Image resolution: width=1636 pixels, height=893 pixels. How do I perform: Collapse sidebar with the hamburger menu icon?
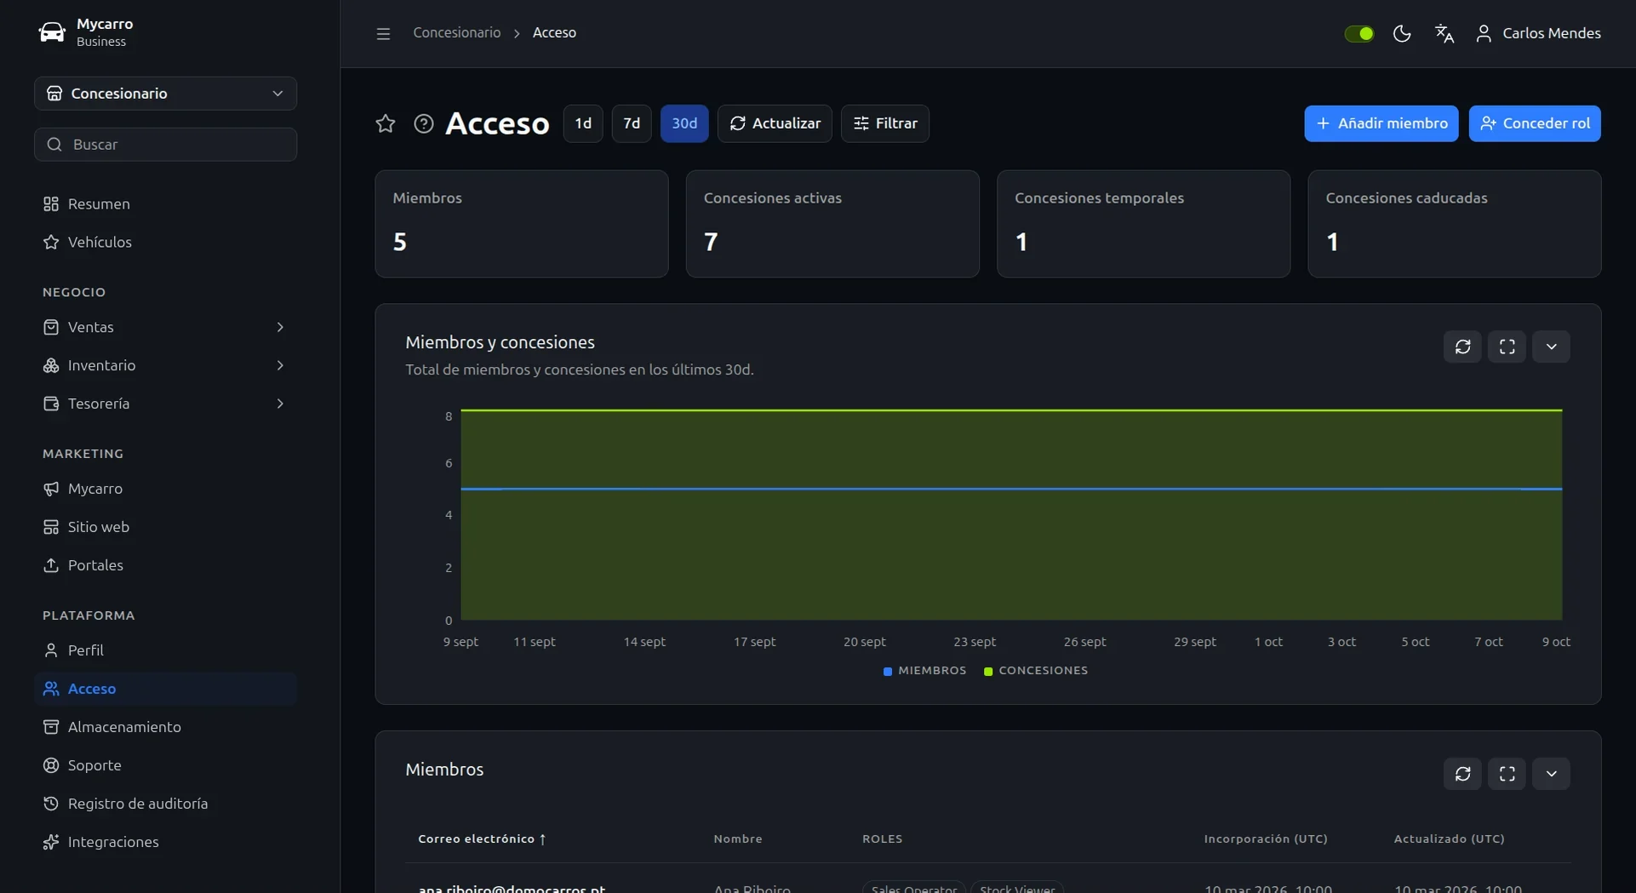click(x=383, y=33)
